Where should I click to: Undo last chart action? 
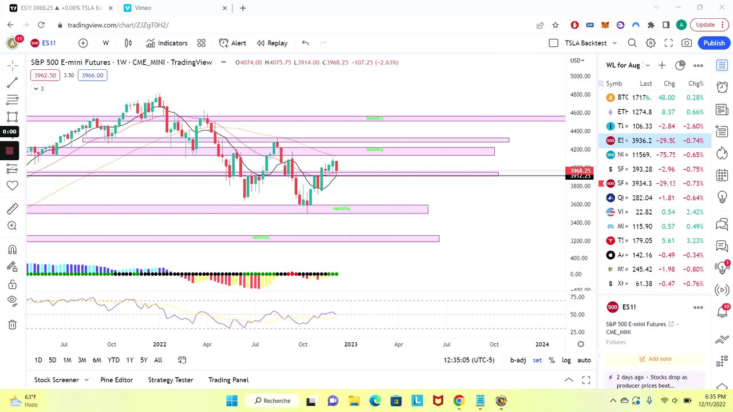pyautogui.click(x=305, y=43)
